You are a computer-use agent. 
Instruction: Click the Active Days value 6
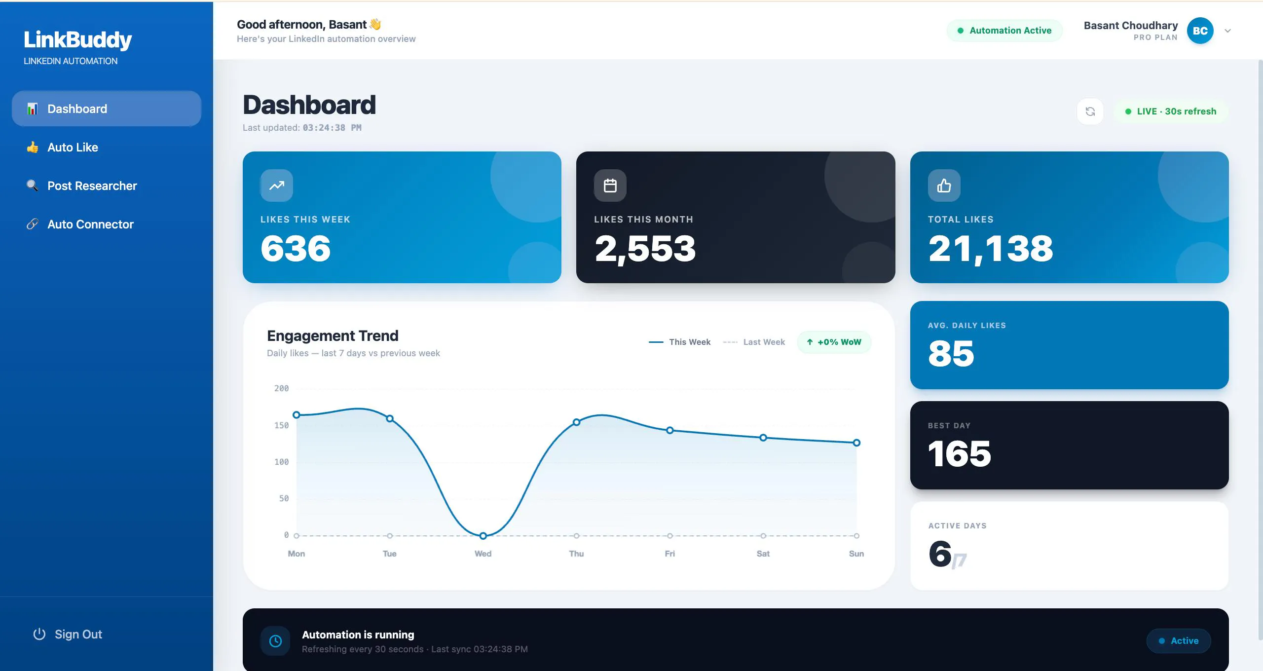(x=940, y=554)
